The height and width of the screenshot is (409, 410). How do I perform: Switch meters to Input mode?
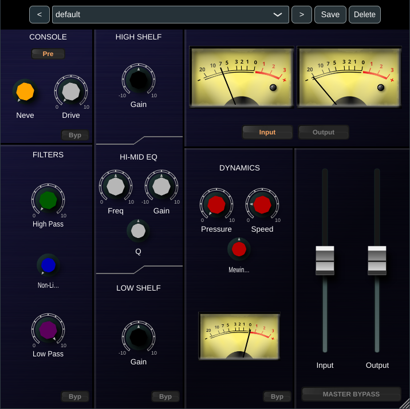[x=267, y=132]
